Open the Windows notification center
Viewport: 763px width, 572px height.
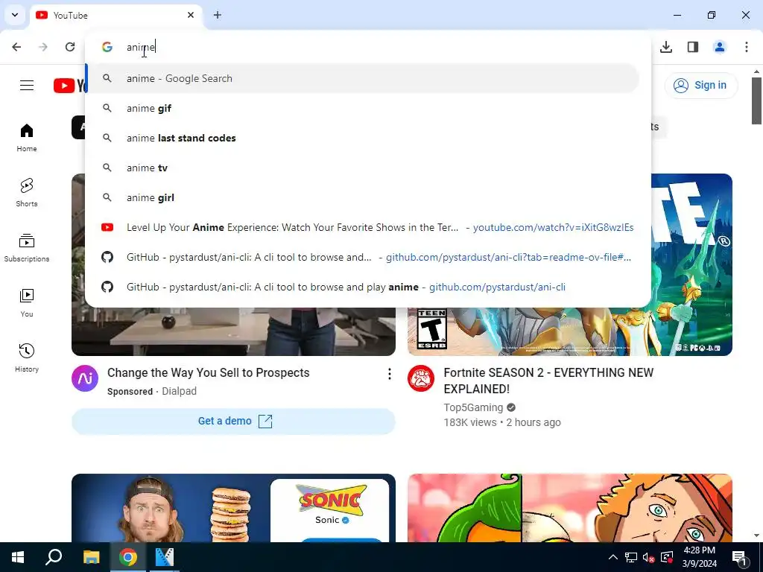[x=739, y=557]
